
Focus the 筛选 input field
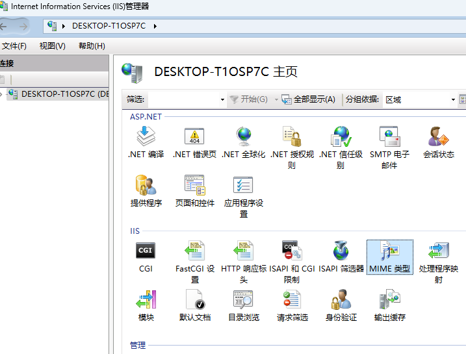(184, 99)
